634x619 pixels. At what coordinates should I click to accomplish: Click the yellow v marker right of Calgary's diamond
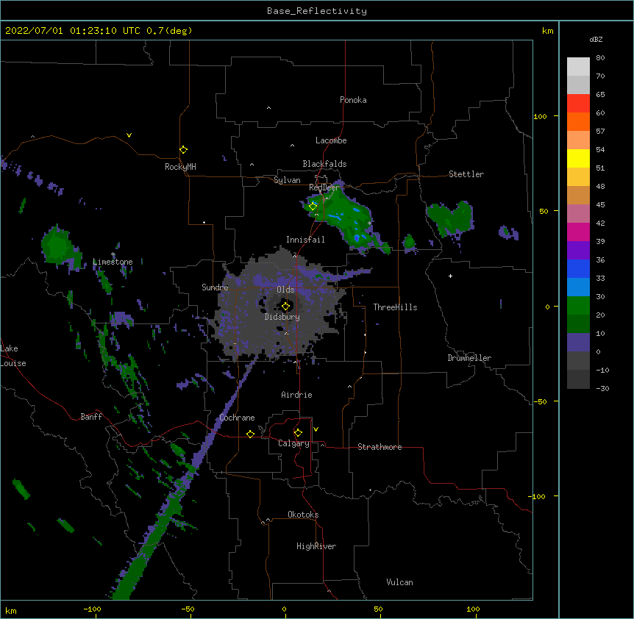[316, 429]
